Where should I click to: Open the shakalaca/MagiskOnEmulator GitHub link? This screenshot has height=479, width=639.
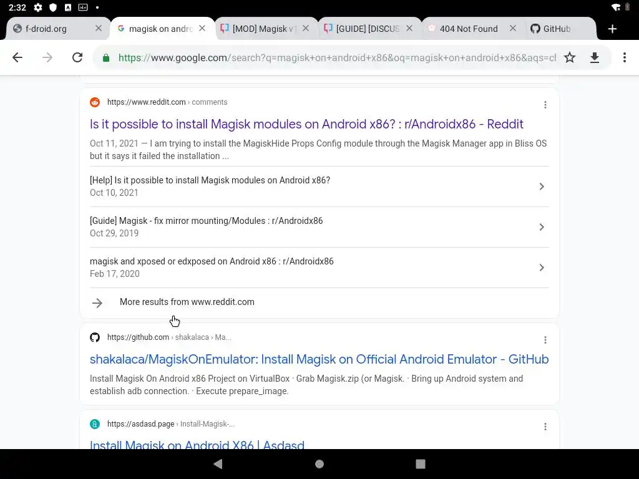319,359
